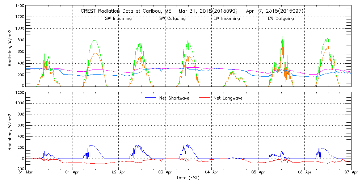Pick the 04-Apr date on the x-axis
The height and width of the screenshot is (181, 362).
(212, 173)
